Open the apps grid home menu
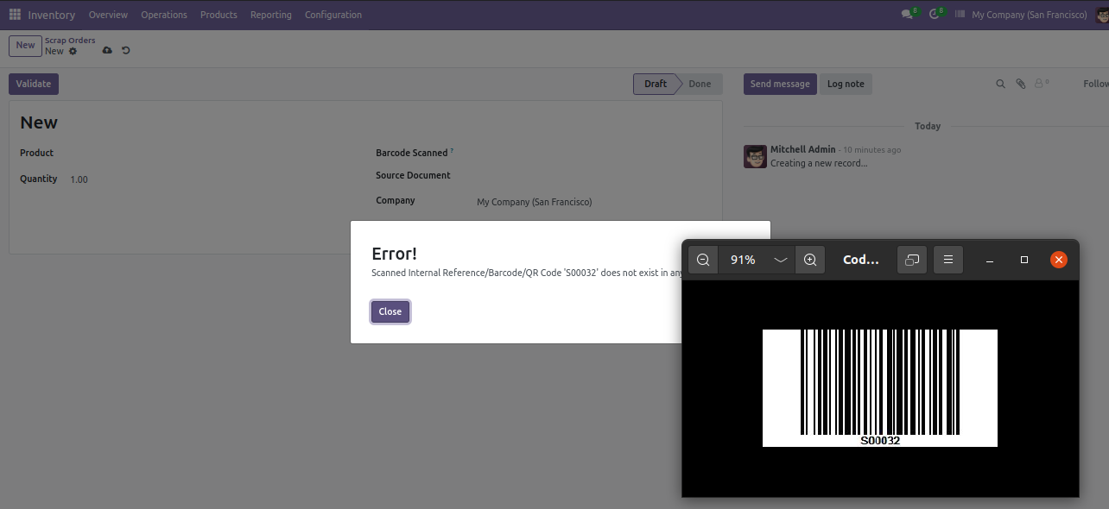This screenshot has height=509, width=1109. [x=15, y=15]
